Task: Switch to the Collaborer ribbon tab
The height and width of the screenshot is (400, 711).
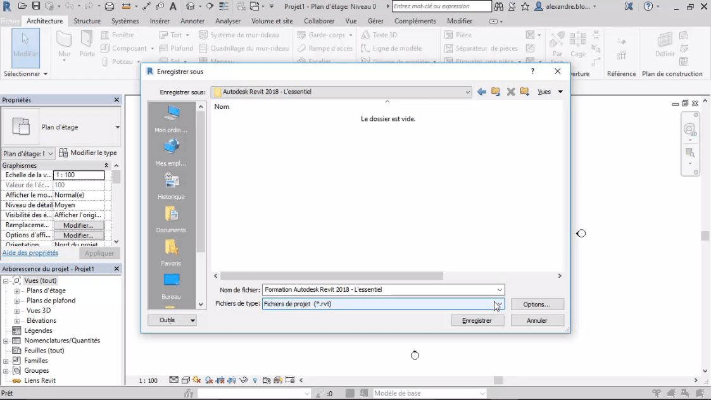Action: pyautogui.click(x=319, y=21)
